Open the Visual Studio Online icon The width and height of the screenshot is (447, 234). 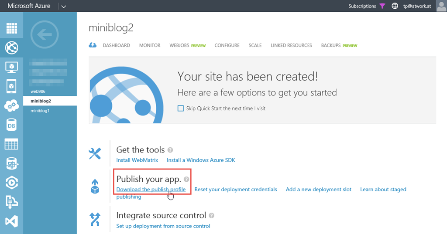tap(12, 221)
